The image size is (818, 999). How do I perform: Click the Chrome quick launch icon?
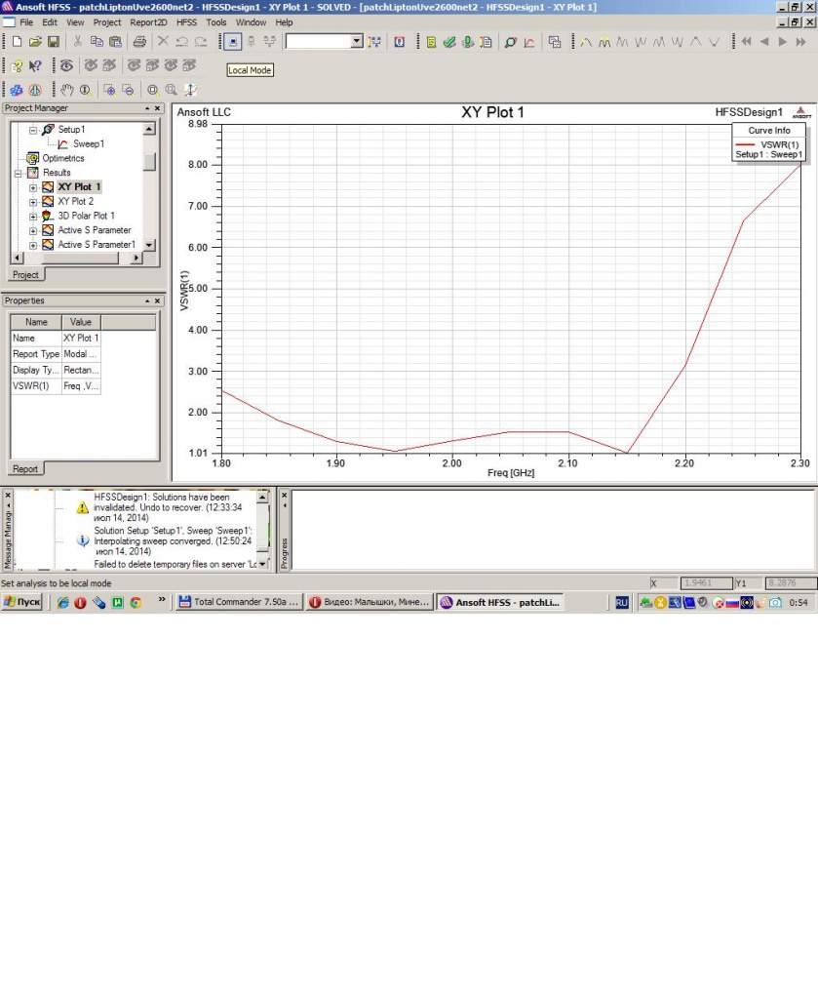click(x=136, y=602)
